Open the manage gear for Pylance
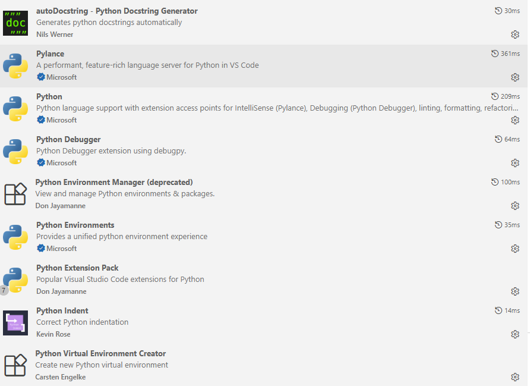 (x=515, y=77)
